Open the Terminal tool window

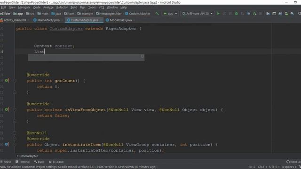pos(23,161)
